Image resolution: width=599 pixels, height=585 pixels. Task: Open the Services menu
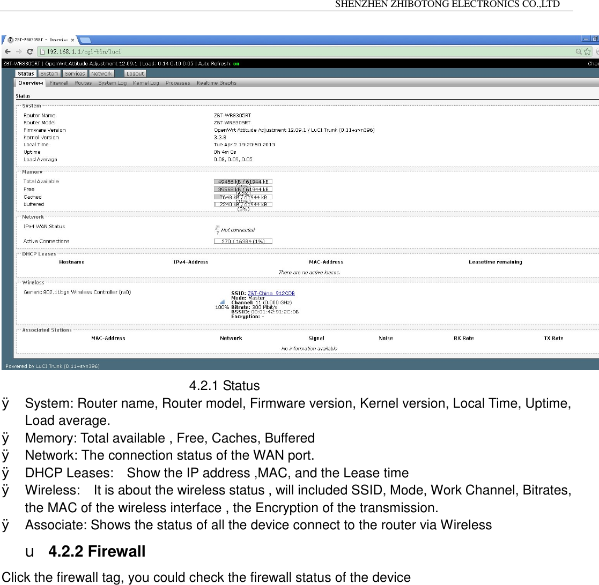tap(75, 73)
